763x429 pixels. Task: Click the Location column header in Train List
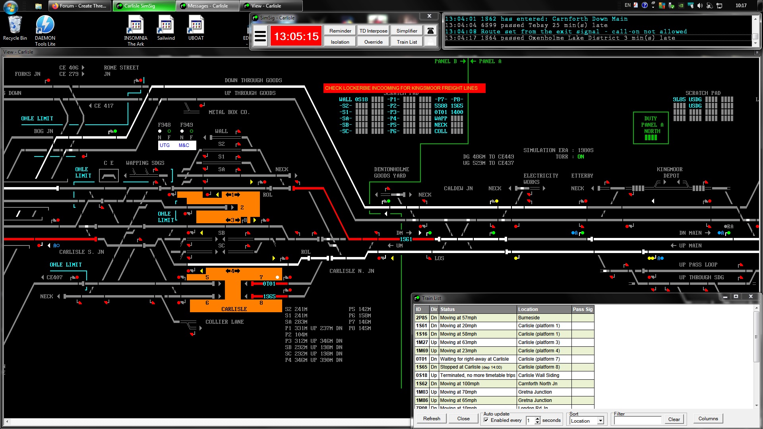[544, 309]
